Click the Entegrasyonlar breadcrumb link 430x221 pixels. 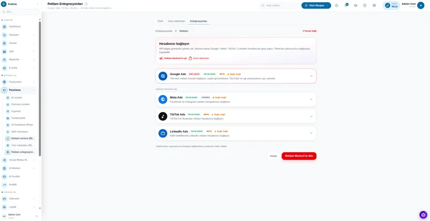pyautogui.click(x=164, y=31)
